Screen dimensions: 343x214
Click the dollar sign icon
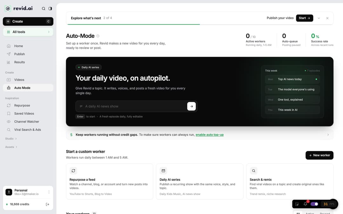pos(71,135)
